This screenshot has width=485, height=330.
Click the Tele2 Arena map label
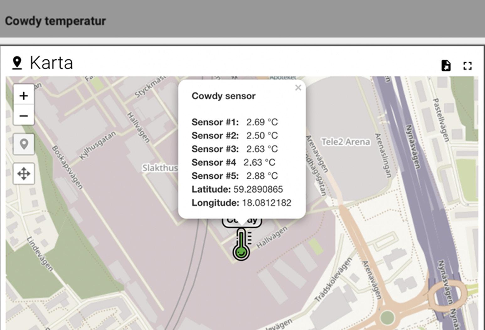(x=345, y=142)
